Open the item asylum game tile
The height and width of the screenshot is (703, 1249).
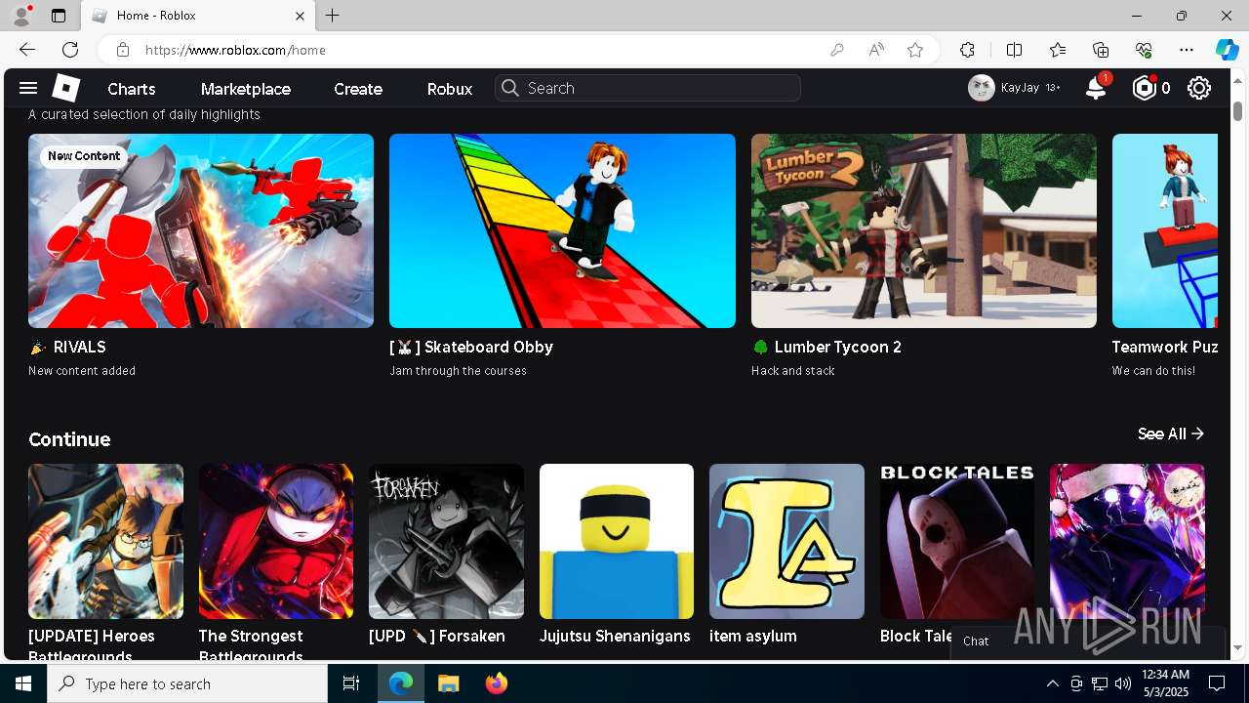pyautogui.click(x=786, y=541)
